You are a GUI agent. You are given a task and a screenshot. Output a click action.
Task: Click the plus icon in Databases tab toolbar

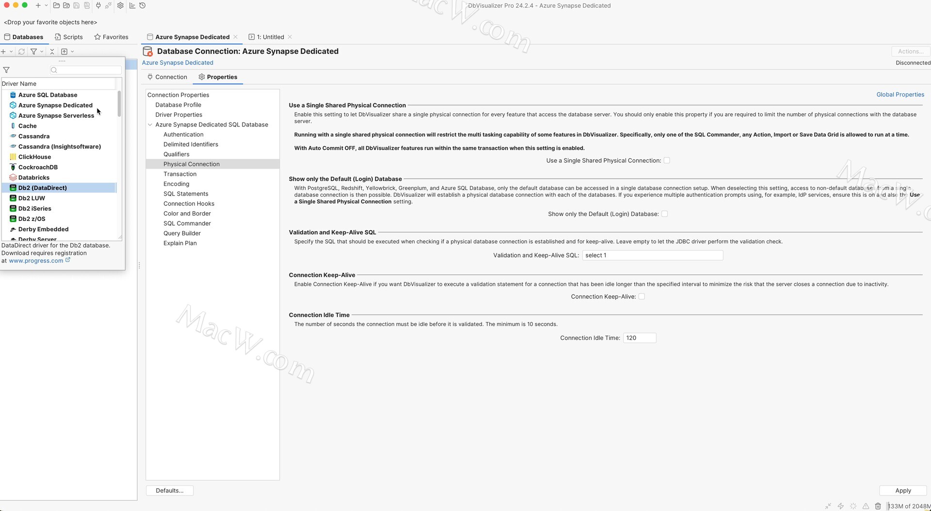coord(3,51)
